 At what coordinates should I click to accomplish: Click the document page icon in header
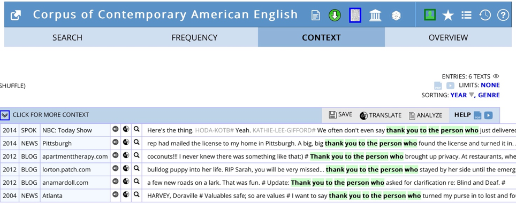pyautogui.click(x=316, y=15)
